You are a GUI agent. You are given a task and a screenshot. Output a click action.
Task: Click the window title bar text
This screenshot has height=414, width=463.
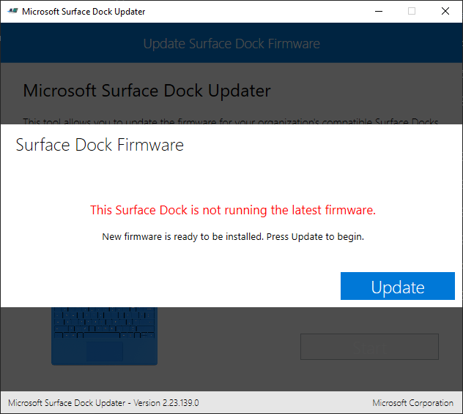tap(84, 12)
